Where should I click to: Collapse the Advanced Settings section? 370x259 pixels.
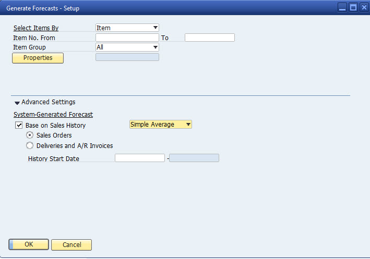click(17, 103)
